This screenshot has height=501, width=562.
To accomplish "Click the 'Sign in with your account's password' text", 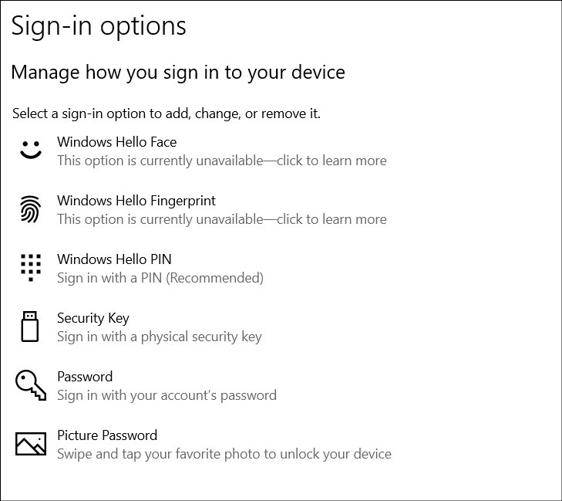I will 167,395.
